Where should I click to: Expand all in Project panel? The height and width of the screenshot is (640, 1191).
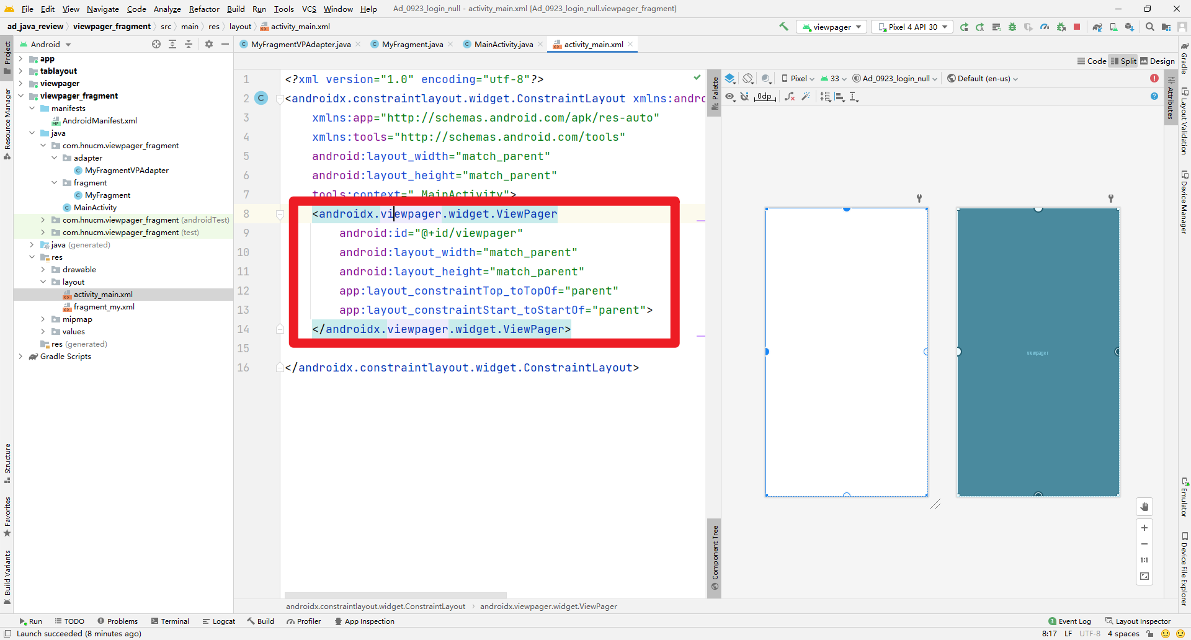[172, 44]
